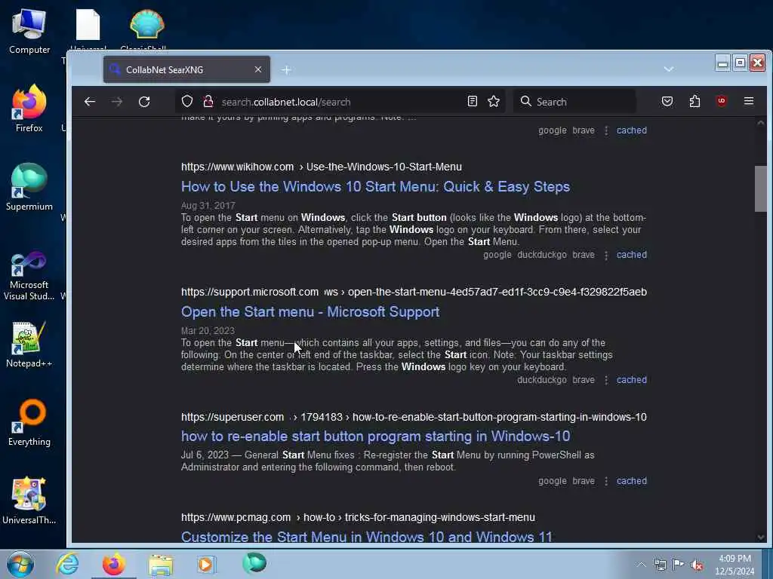Launch Internet Explorer from the taskbar

tap(67, 564)
